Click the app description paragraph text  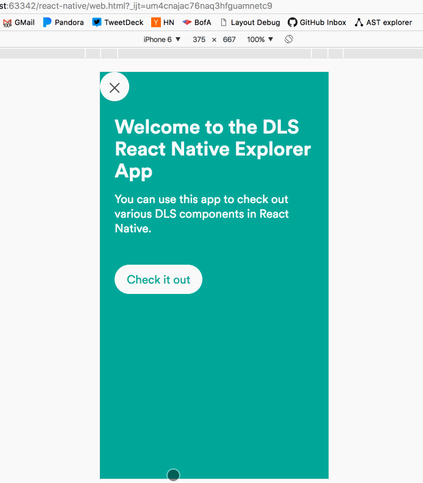click(x=202, y=214)
